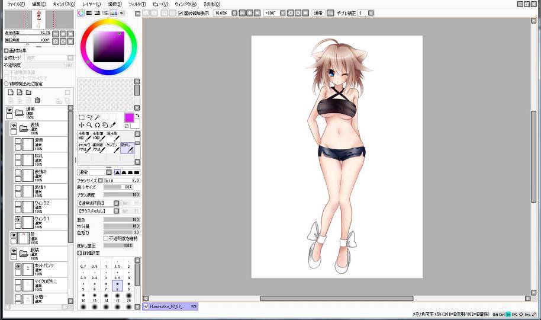The height and width of the screenshot is (320, 541).
Task: Open the テクスチャなし texture dropdown
Action: pos(117,210)
